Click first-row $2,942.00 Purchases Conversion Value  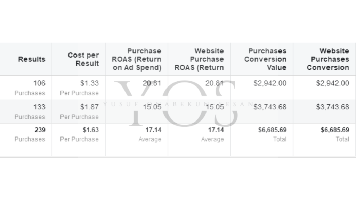270,83
